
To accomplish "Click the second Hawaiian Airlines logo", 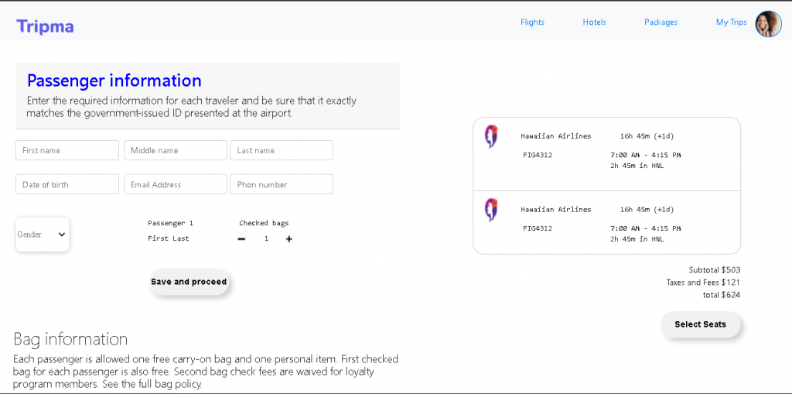I will [x=490, y=210].
